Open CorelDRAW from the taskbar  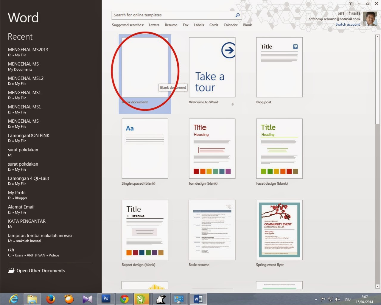pos(141,299)
